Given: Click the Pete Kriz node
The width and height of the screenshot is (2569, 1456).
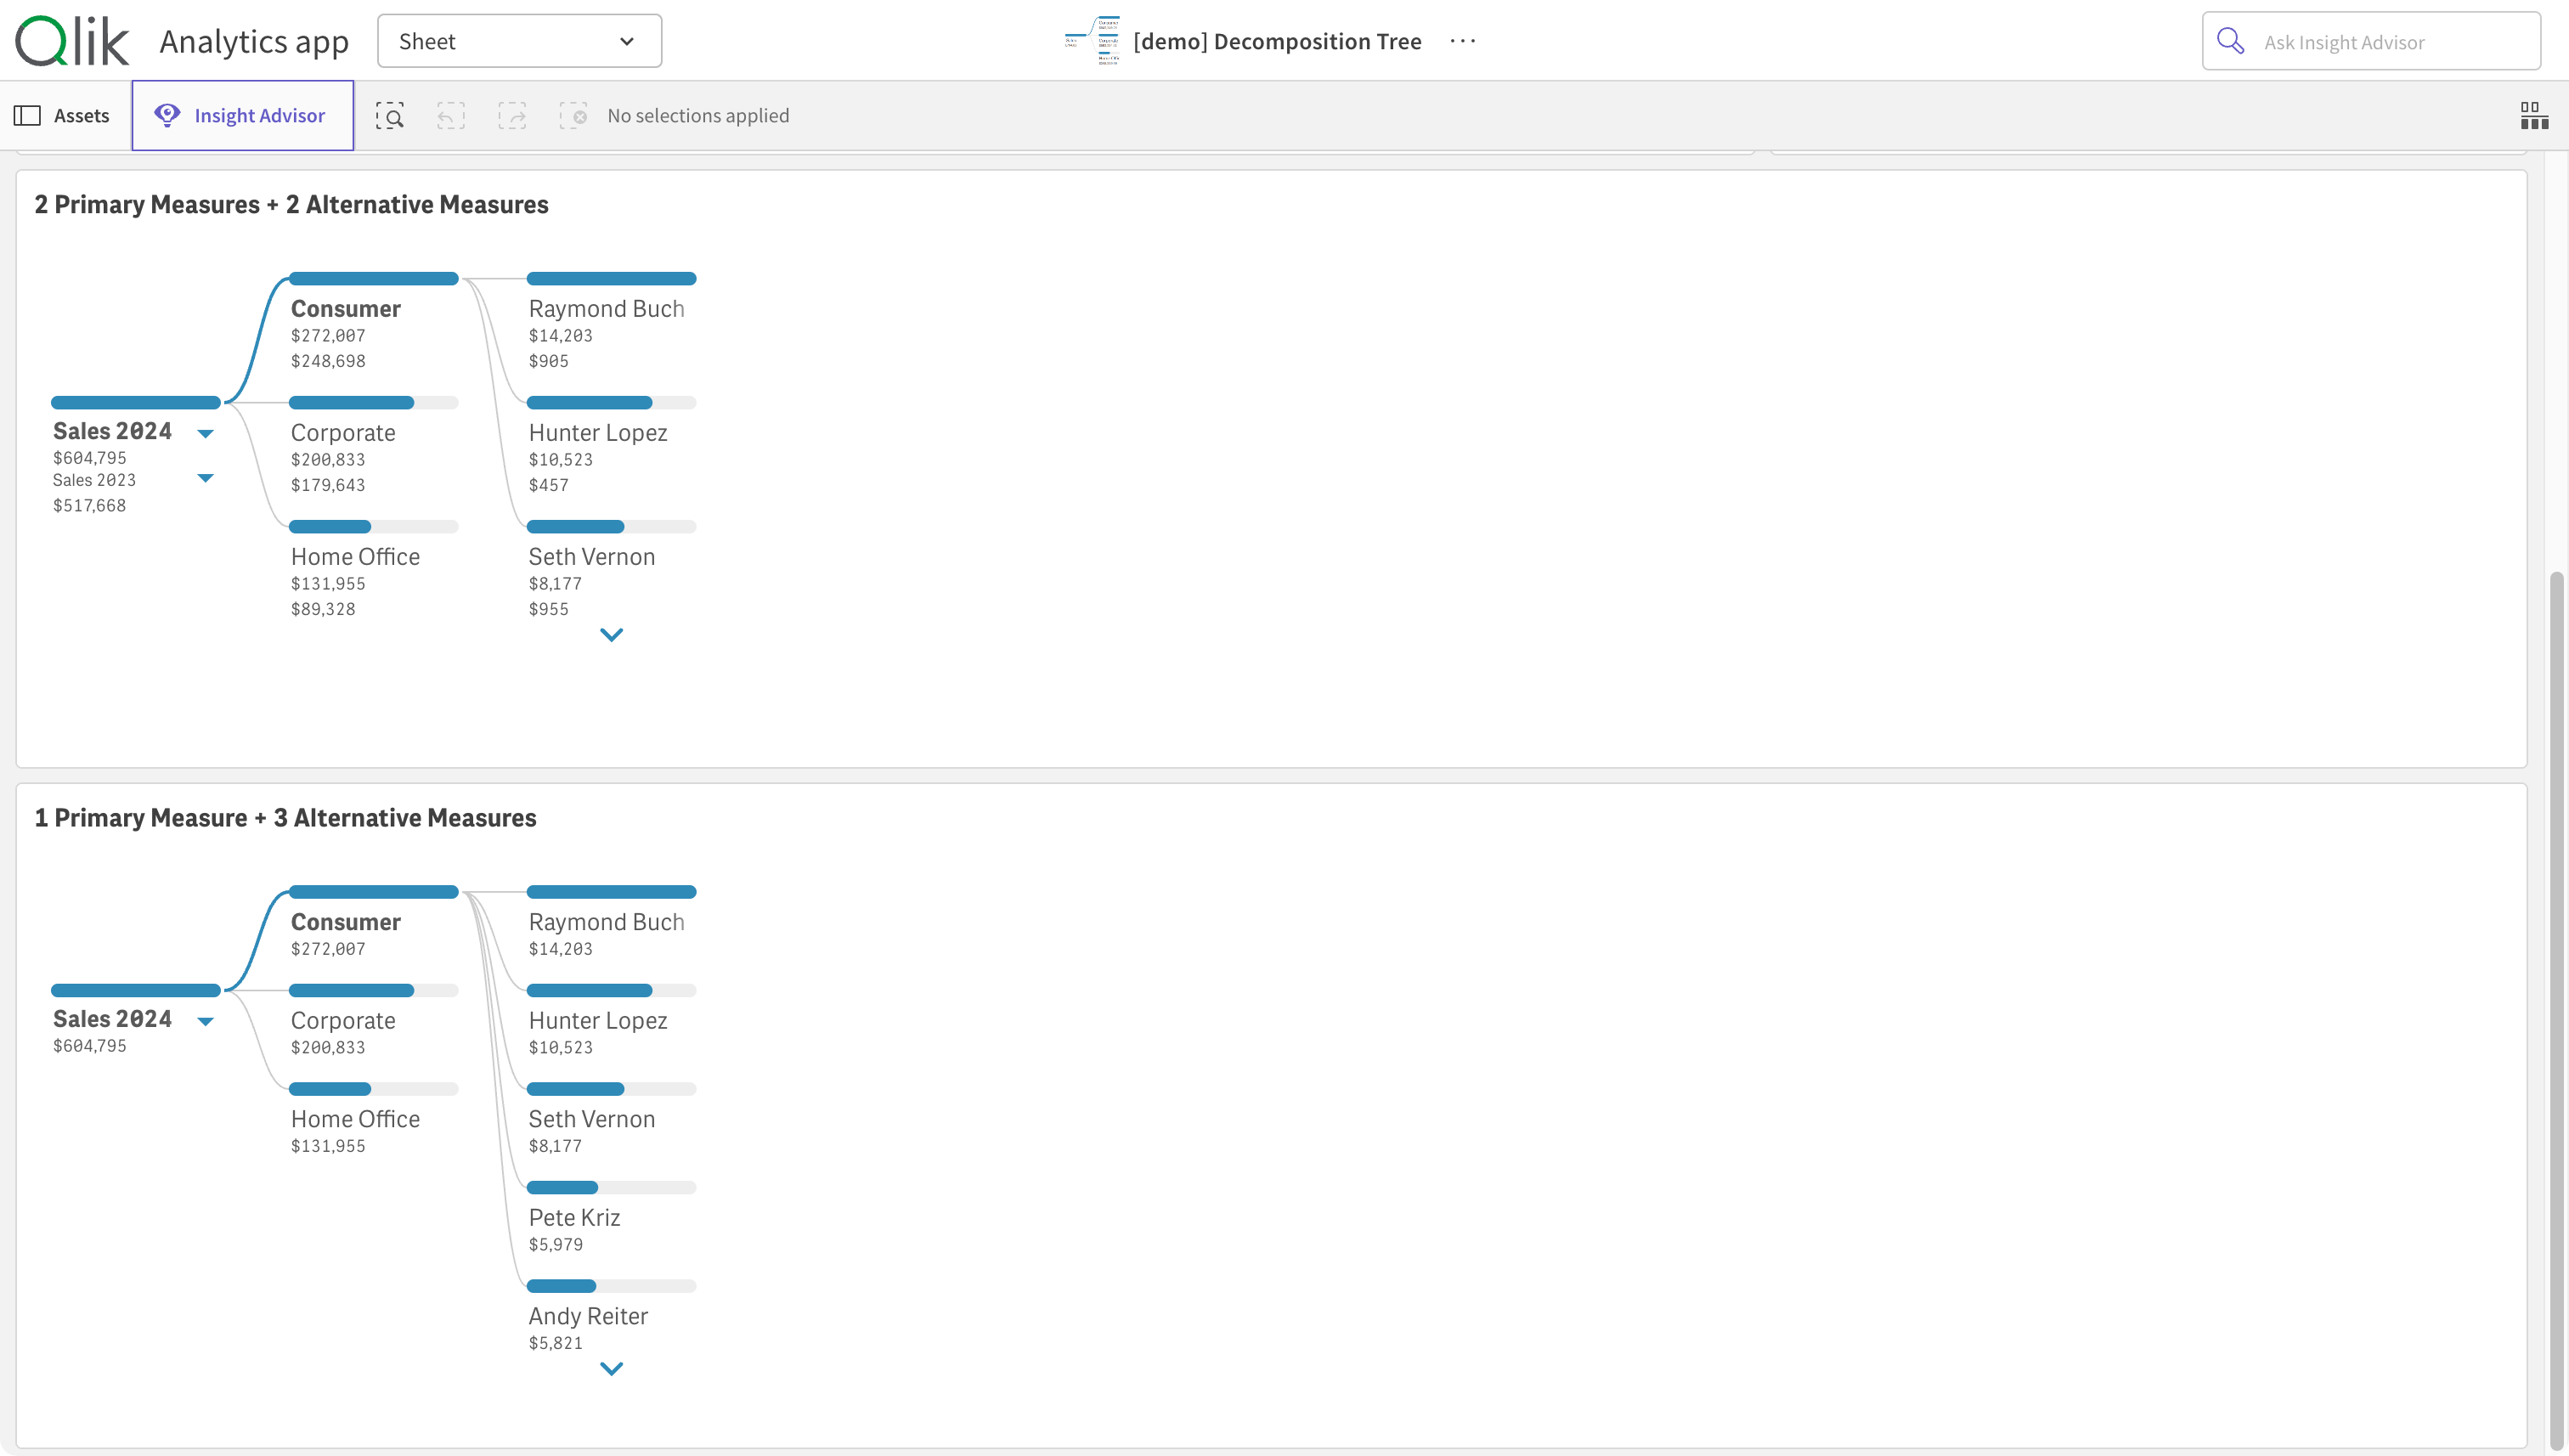Looking at the screenshot, I should [x=574, y=1217].
